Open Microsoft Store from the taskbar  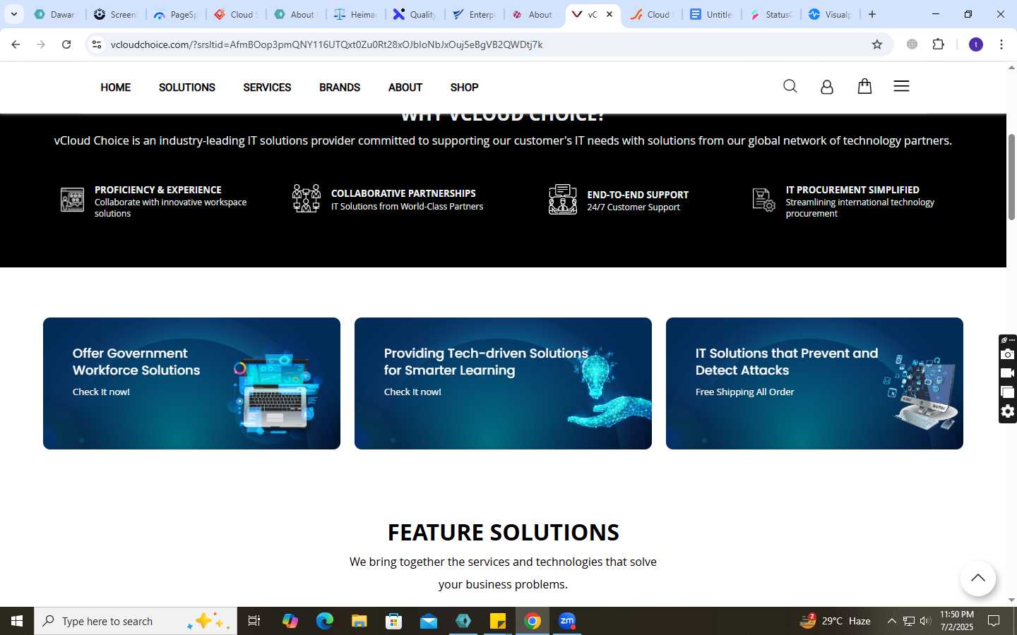[394, 621]
